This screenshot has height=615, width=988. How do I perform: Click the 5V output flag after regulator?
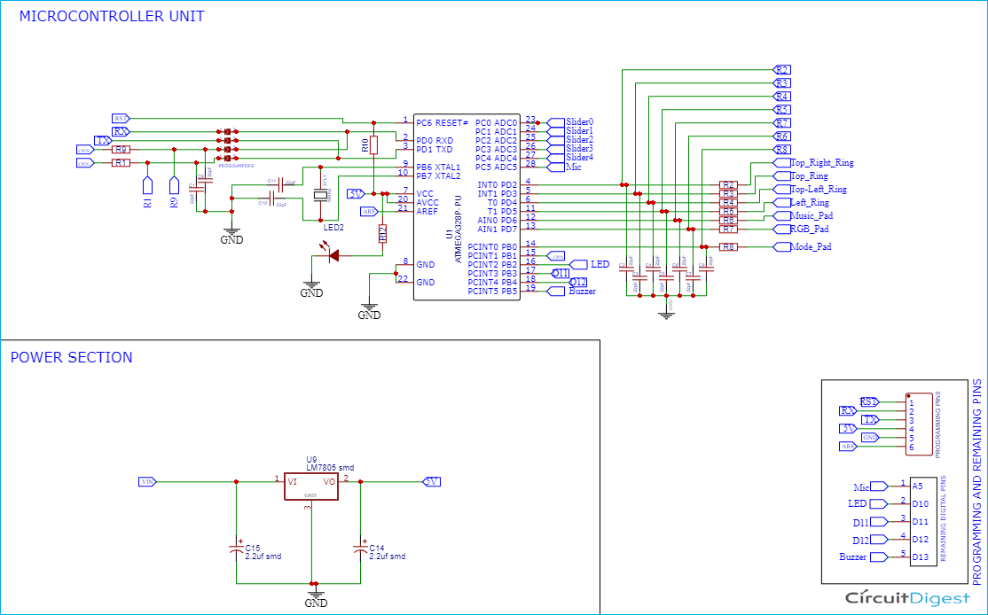(x=432, y=481)
